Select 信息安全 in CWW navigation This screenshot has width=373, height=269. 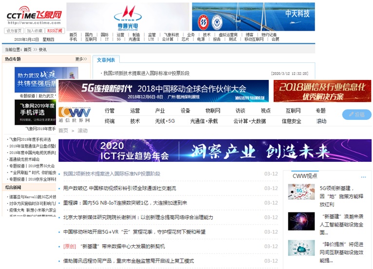(291, 121)
